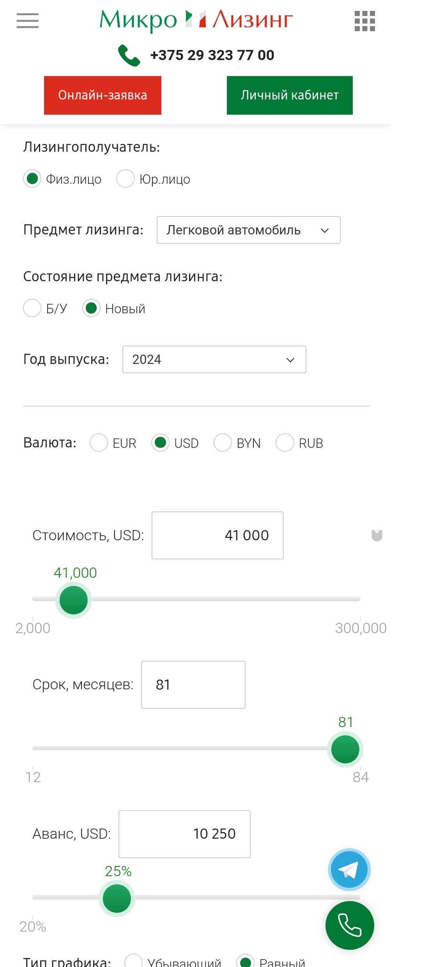Expand the Год выпуска dropdown
This screenshot has height=967, width=421.
pos(214,359)
